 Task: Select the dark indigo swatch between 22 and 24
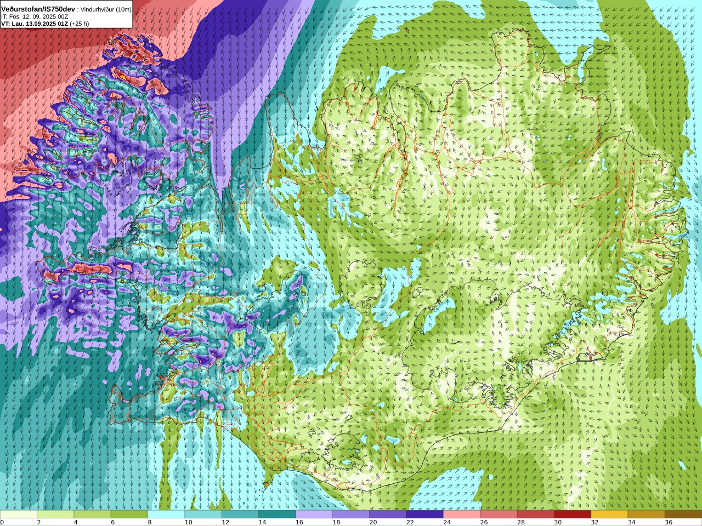[x=424, y=514]
